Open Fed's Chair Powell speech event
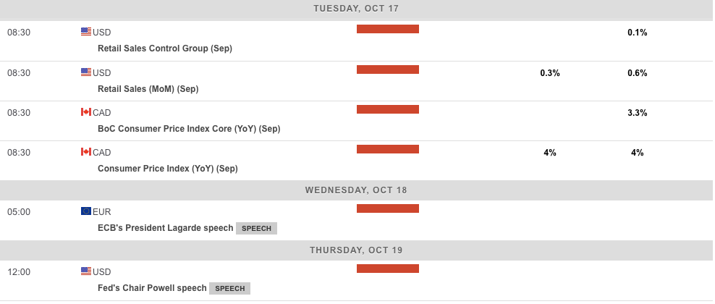 point(152,288)
